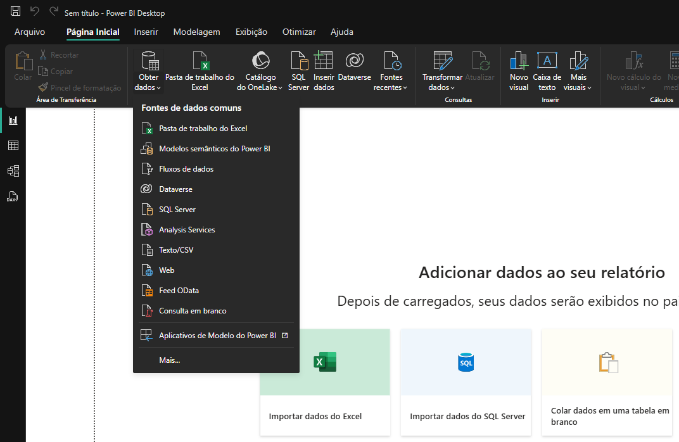
Task: Click the Redo arrow icon
Action: tap(54, 11)
